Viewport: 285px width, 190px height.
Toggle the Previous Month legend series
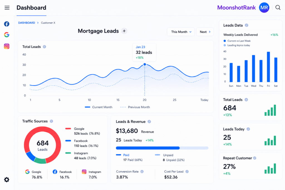135,107
